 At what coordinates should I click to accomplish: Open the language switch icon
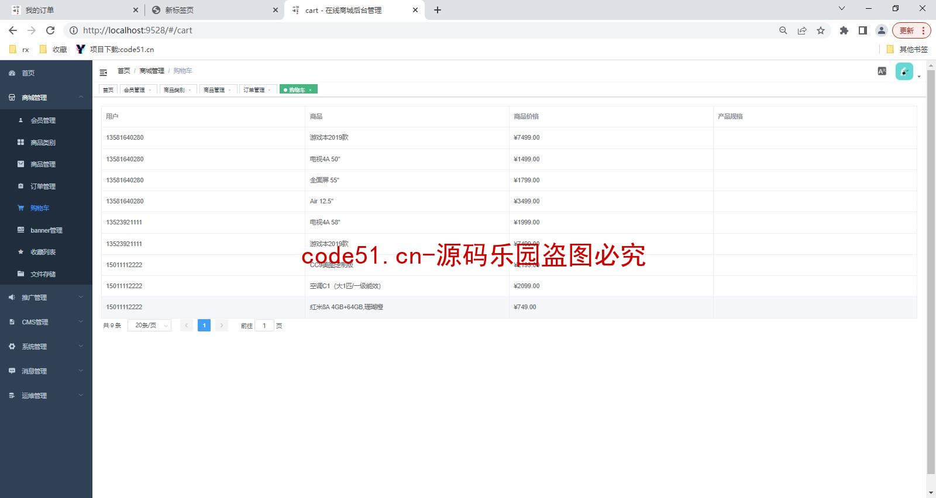pos(882,71)
